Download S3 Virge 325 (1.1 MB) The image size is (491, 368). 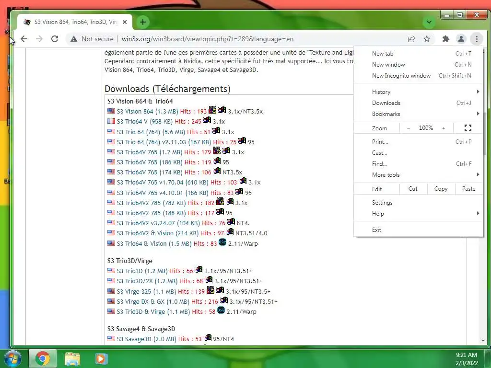click(x=146, y=291)
